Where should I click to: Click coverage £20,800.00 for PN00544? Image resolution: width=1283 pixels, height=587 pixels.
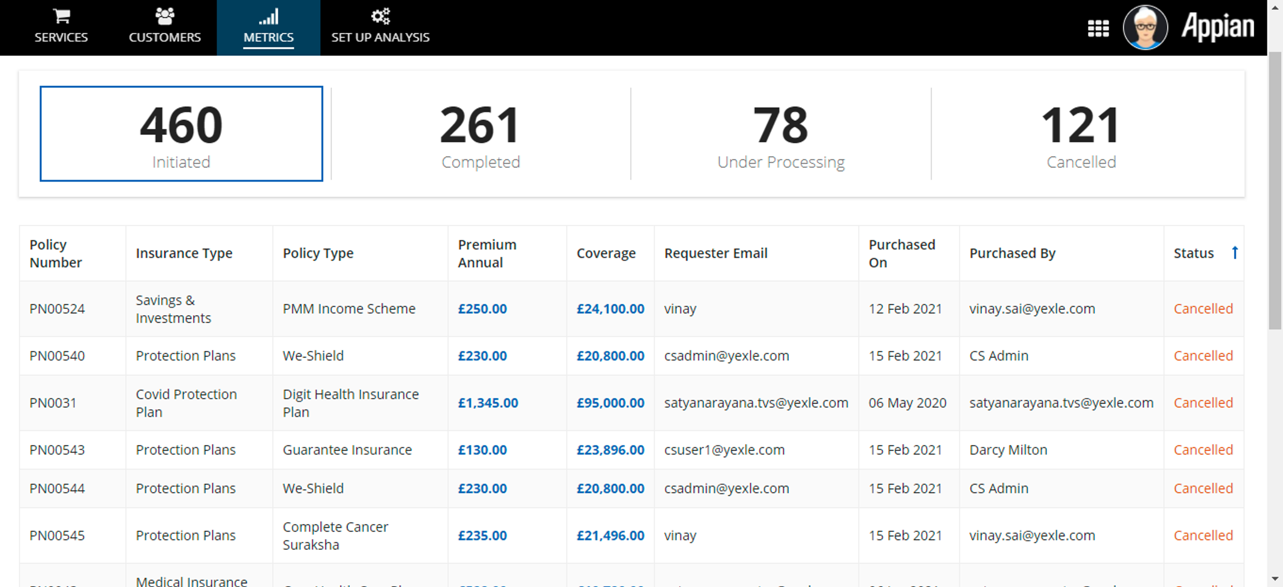pos(611,489)
